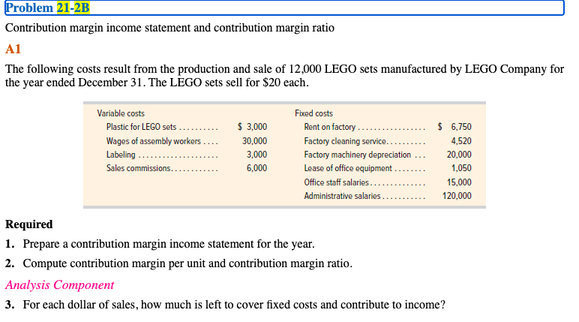Click the '20,000' depreciation value
The image size is (579, 322).
[x=459, y=155]
